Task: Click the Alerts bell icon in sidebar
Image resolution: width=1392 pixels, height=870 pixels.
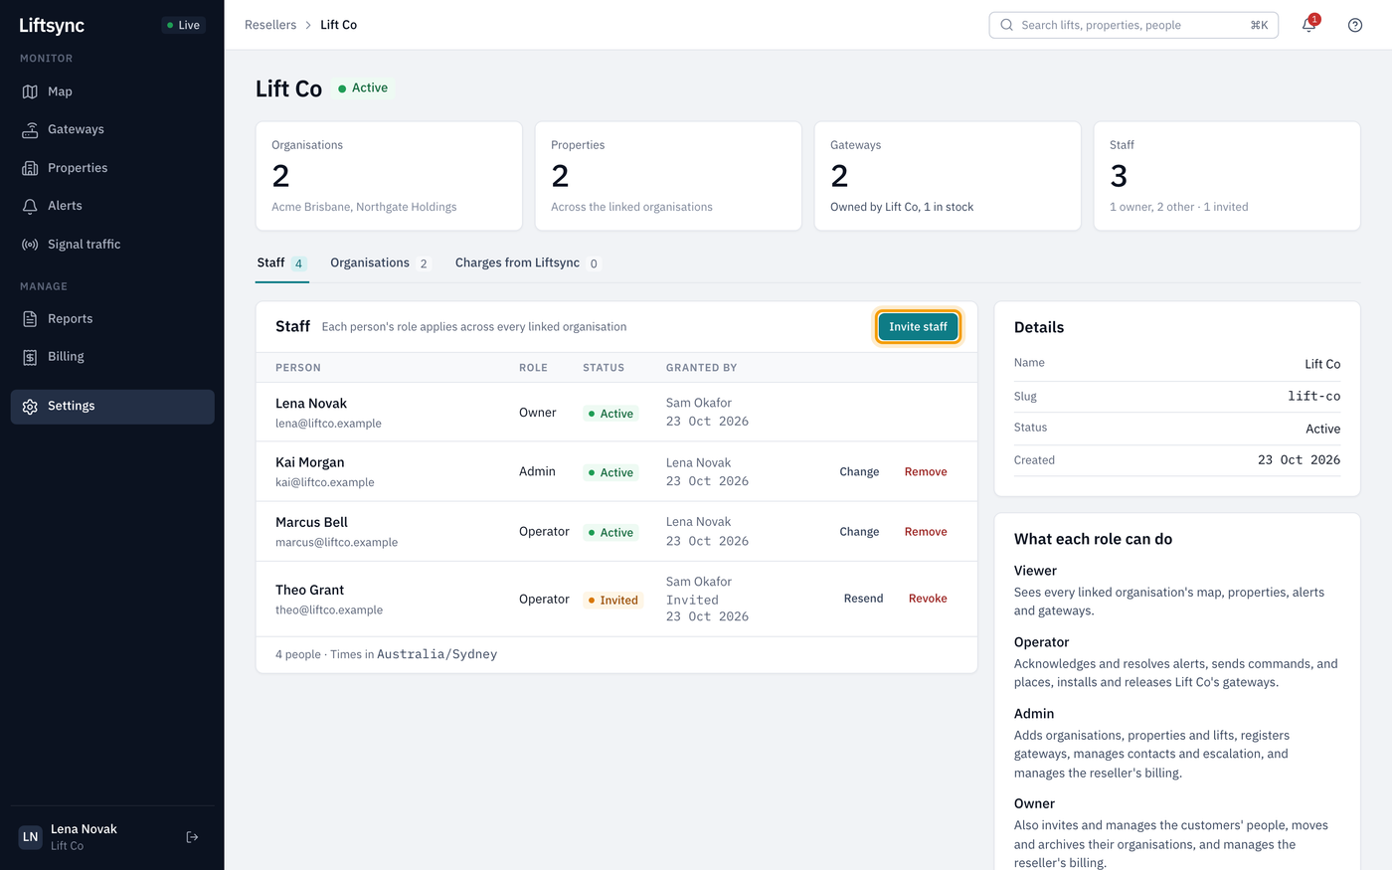Action: (x=30, y=206)
